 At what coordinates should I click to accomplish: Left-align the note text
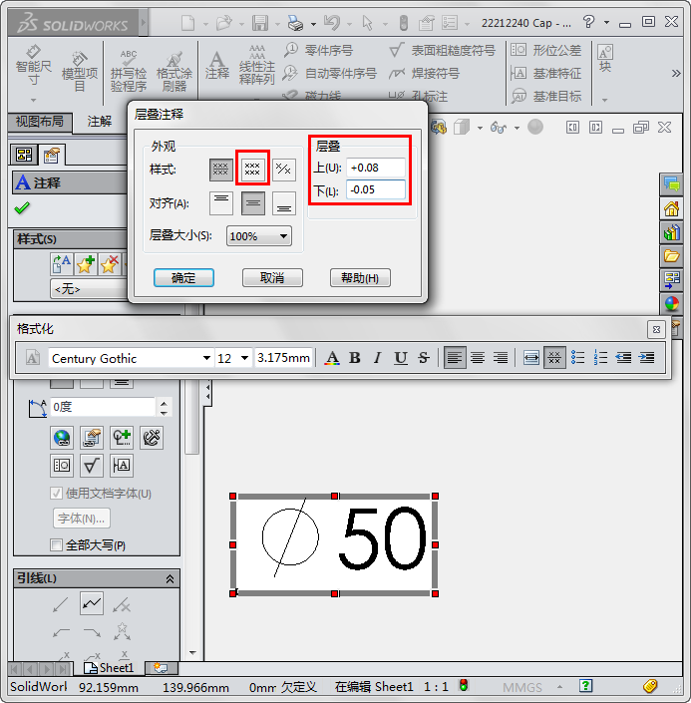(455, 358)
